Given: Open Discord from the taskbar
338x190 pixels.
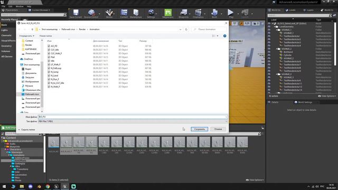Looking at the screenshot, I should click(x=31, y=186).
